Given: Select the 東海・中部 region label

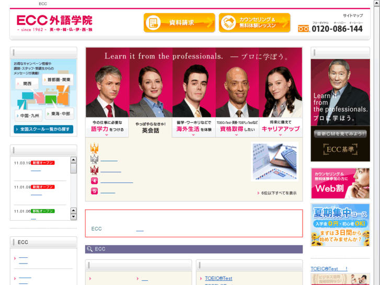Looking at the screenshot, I should pos(60,113).
